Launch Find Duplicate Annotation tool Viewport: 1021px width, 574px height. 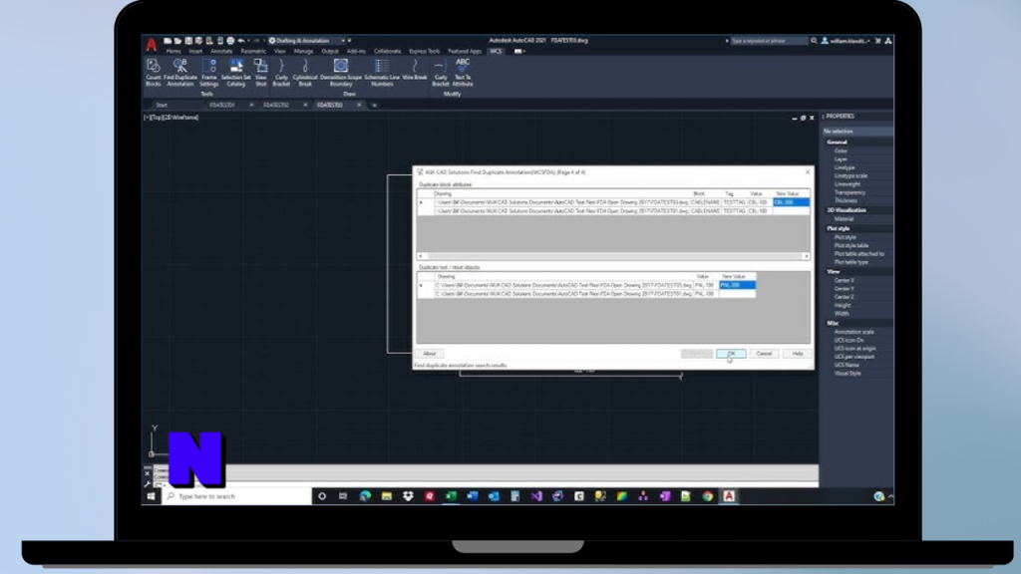point(180,72)
